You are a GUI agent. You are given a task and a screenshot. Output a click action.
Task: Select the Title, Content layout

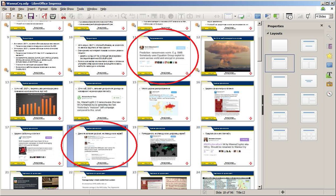click(x=279, y=63)
